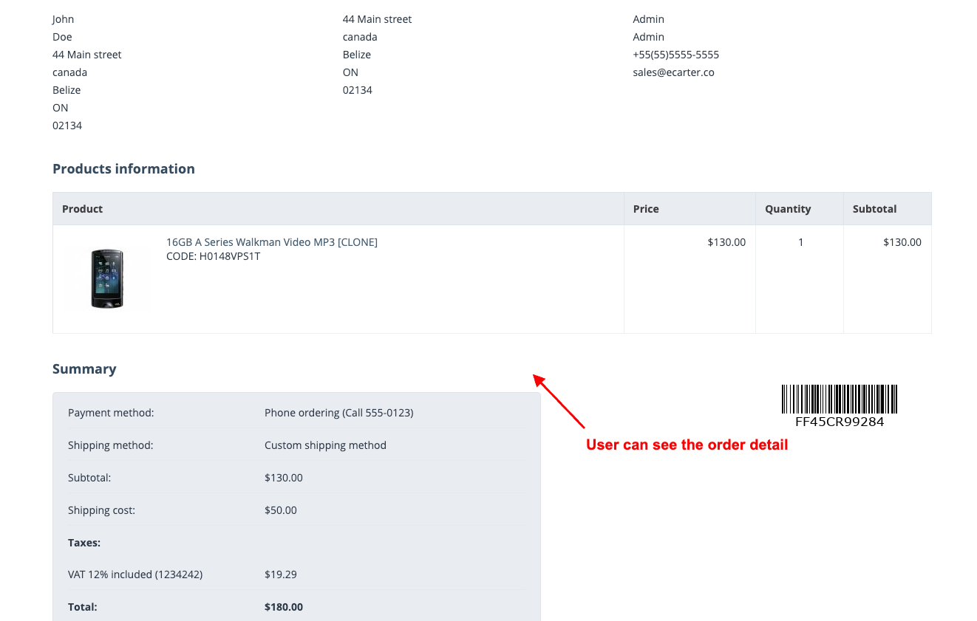
Task: Select the last name Doe
Action: [x=62, y=37]
